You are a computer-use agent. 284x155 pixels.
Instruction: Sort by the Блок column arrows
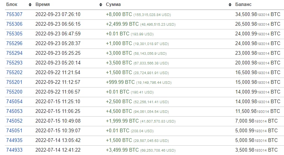click(x=30, y=5)
